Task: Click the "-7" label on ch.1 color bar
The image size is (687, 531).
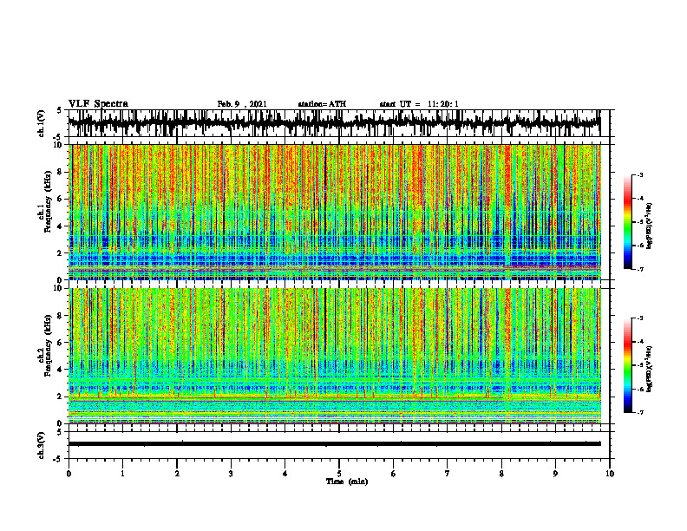Action: 639,269
